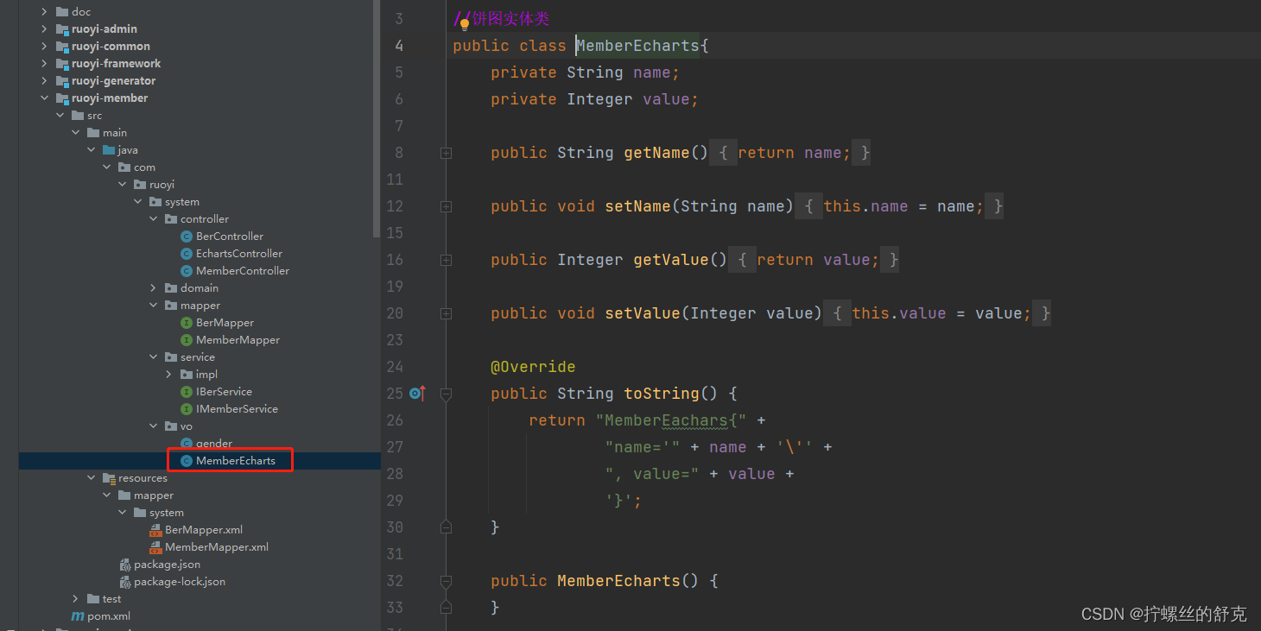
Task: Select MemberEcharts in project tree
Action: tap(235, 461)
